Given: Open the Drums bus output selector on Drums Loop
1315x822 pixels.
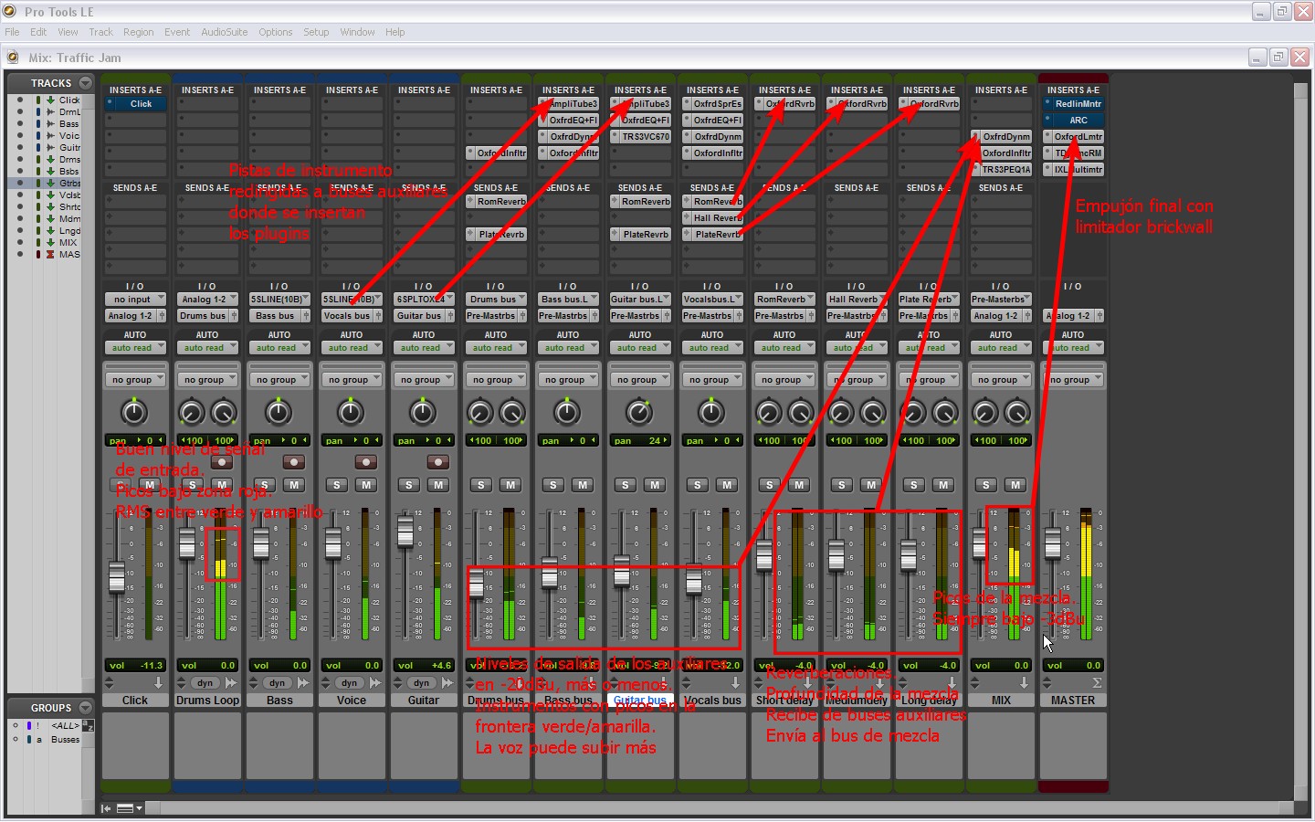Looking at the screenshot, I should click(x=202, y=316).
